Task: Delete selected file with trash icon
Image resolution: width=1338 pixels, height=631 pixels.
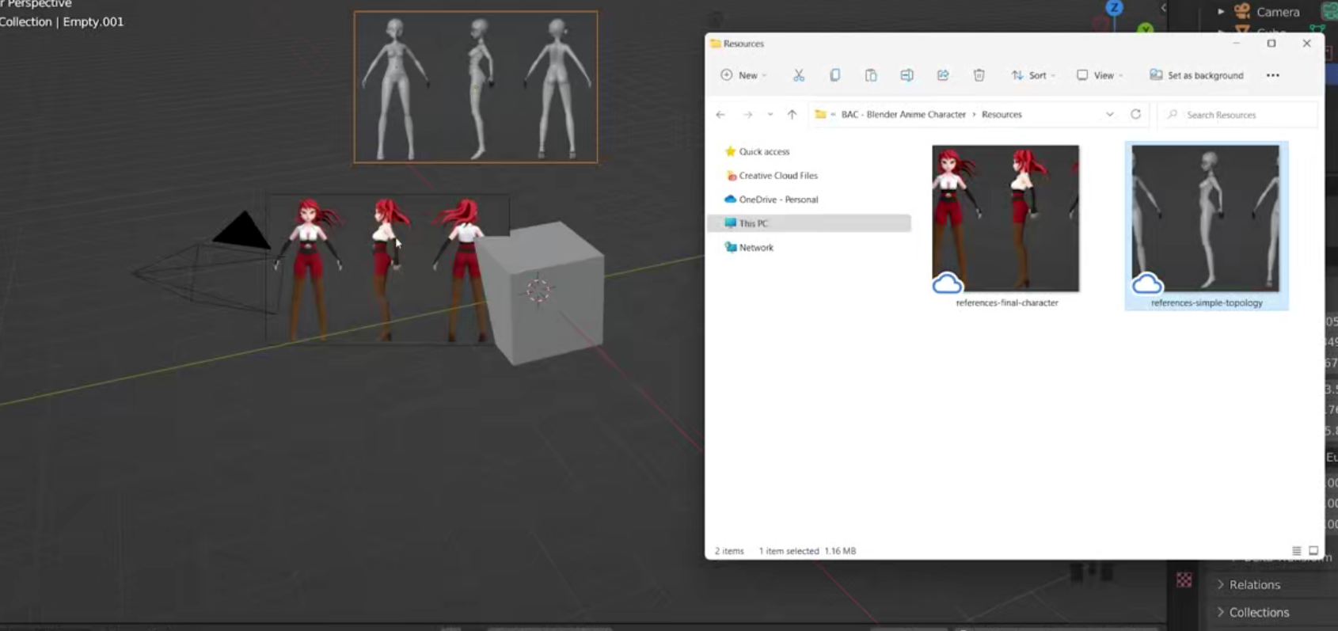Action: [979, 75]
